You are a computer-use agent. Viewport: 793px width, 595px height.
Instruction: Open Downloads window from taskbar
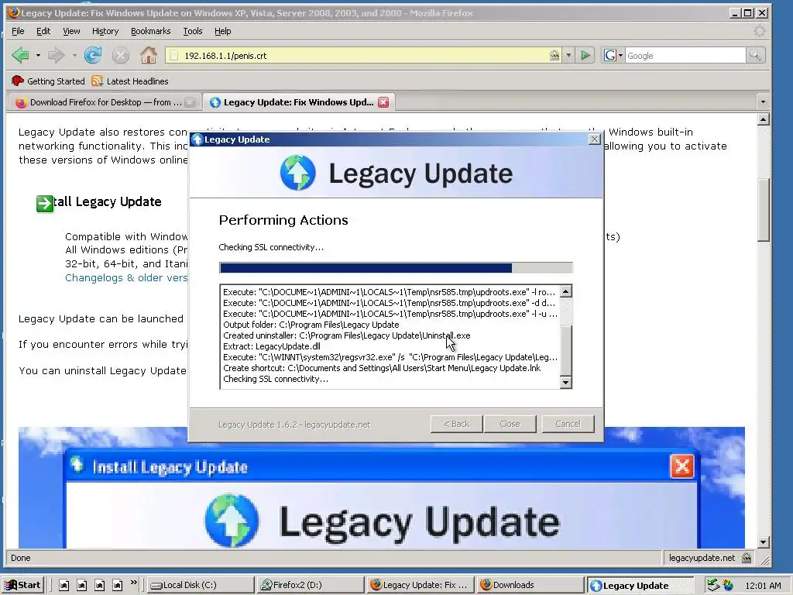point(529,585)
